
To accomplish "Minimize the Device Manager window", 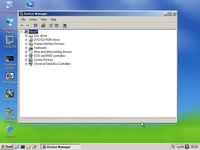I will 165,14.
